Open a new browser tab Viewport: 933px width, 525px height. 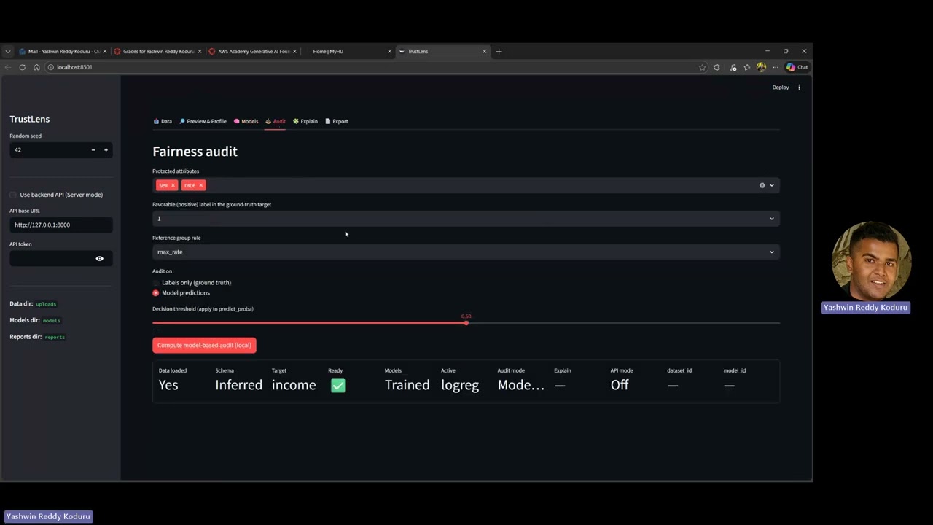point(499,51)
